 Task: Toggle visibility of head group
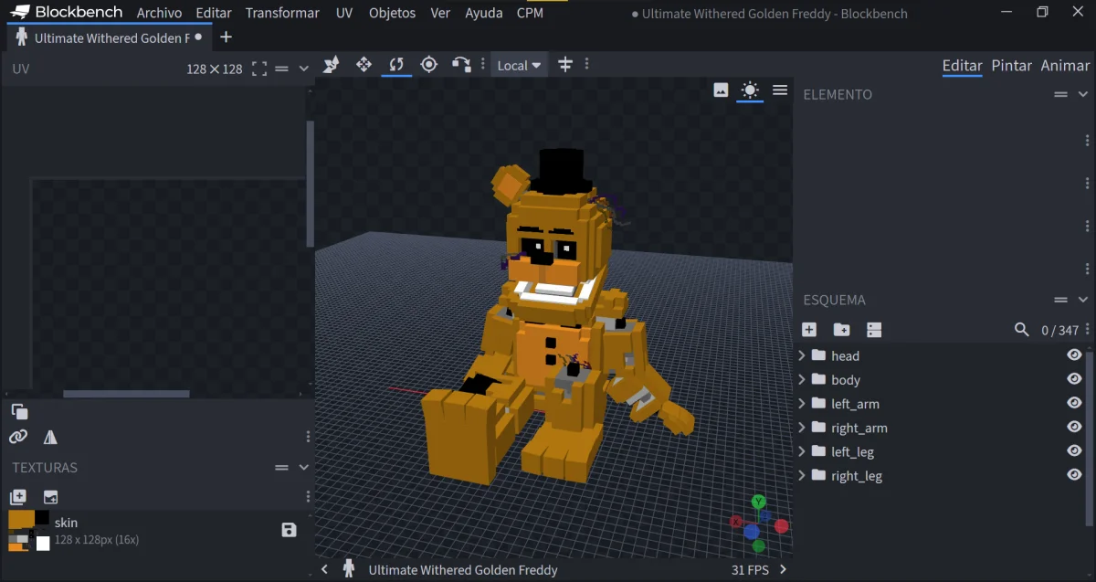tap(1074, 355)
